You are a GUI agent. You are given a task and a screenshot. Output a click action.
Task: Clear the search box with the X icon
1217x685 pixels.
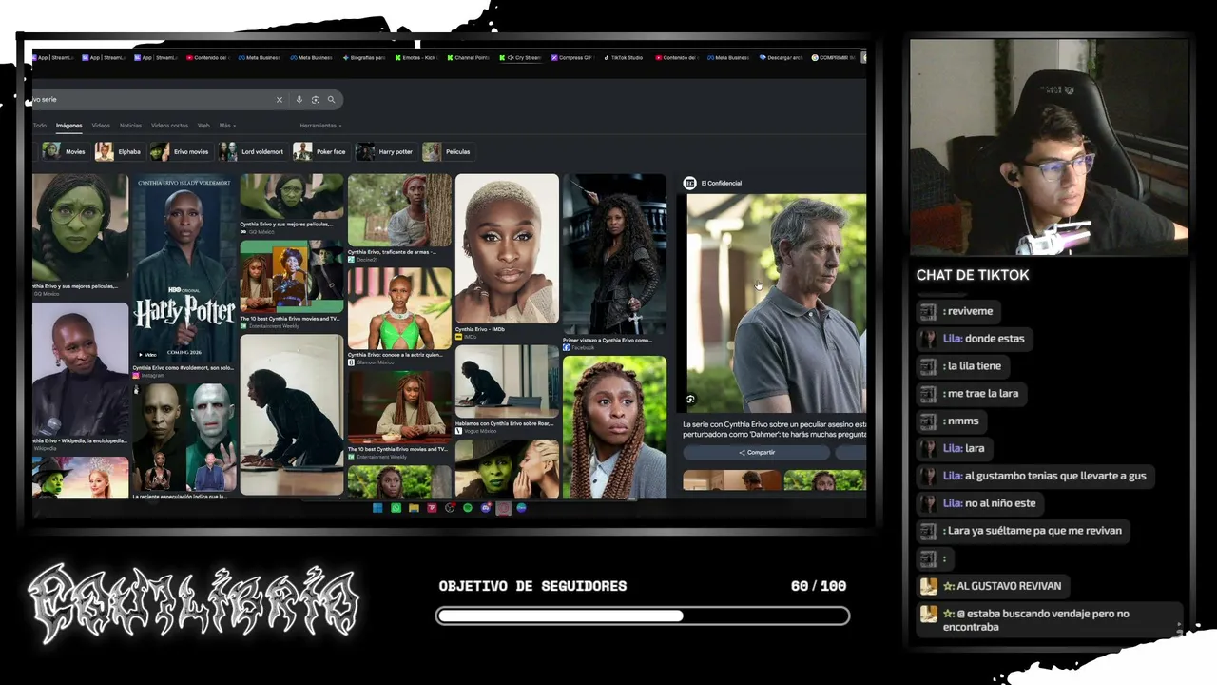pyautogui.click(x=280, y=99)
